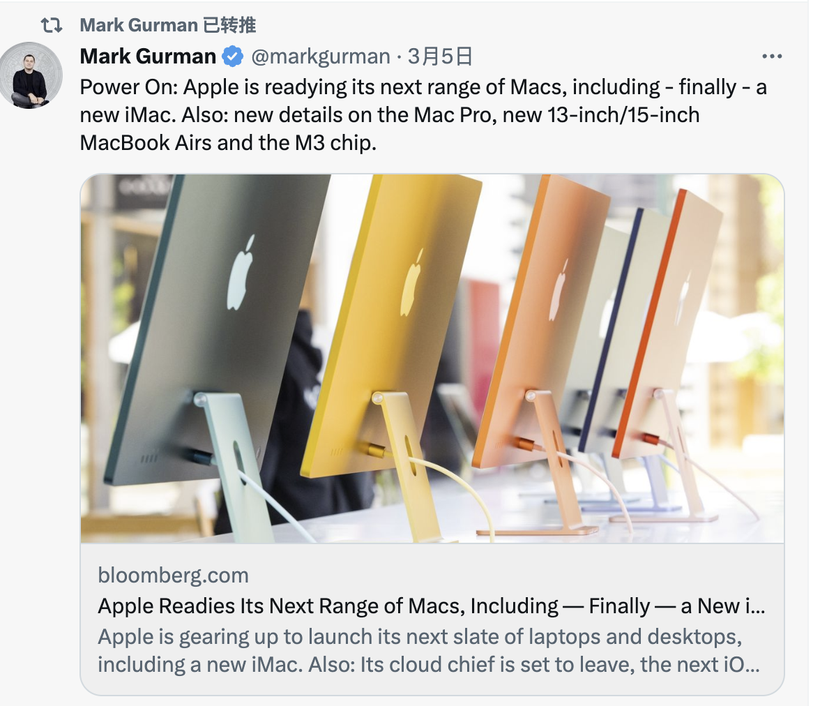
Task: Open the three-dot more options menu
Action: pyautogui.click(x=772, y=56)
